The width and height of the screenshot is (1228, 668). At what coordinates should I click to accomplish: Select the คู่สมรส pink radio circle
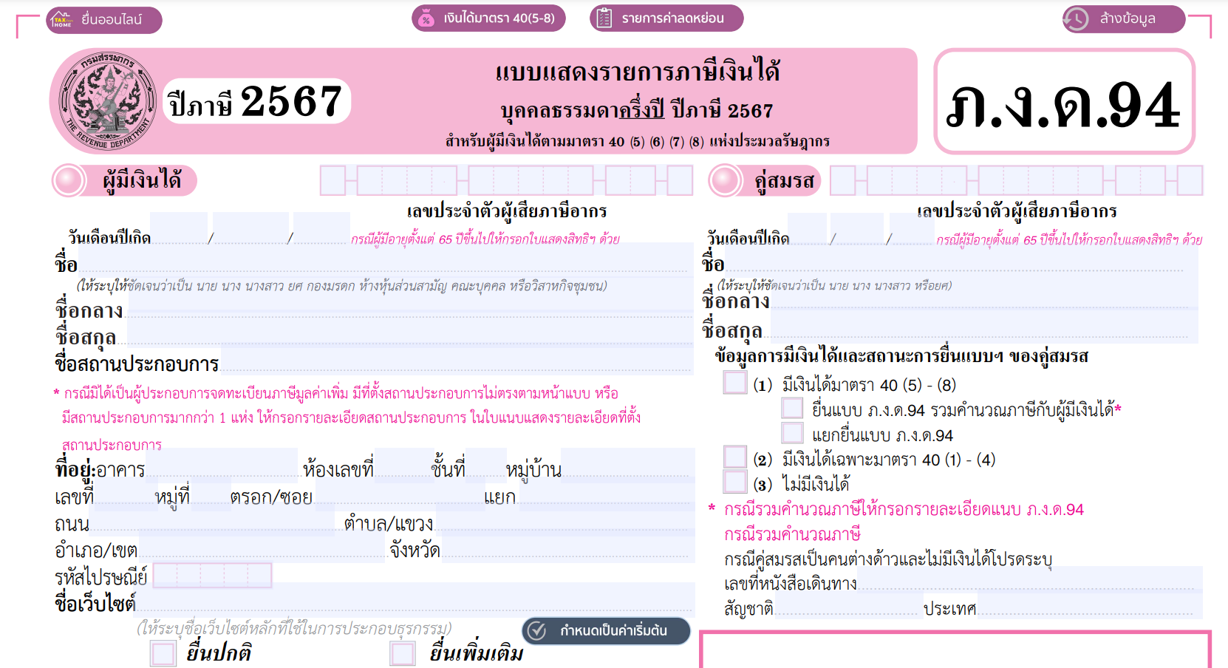[x=726, y=180]
